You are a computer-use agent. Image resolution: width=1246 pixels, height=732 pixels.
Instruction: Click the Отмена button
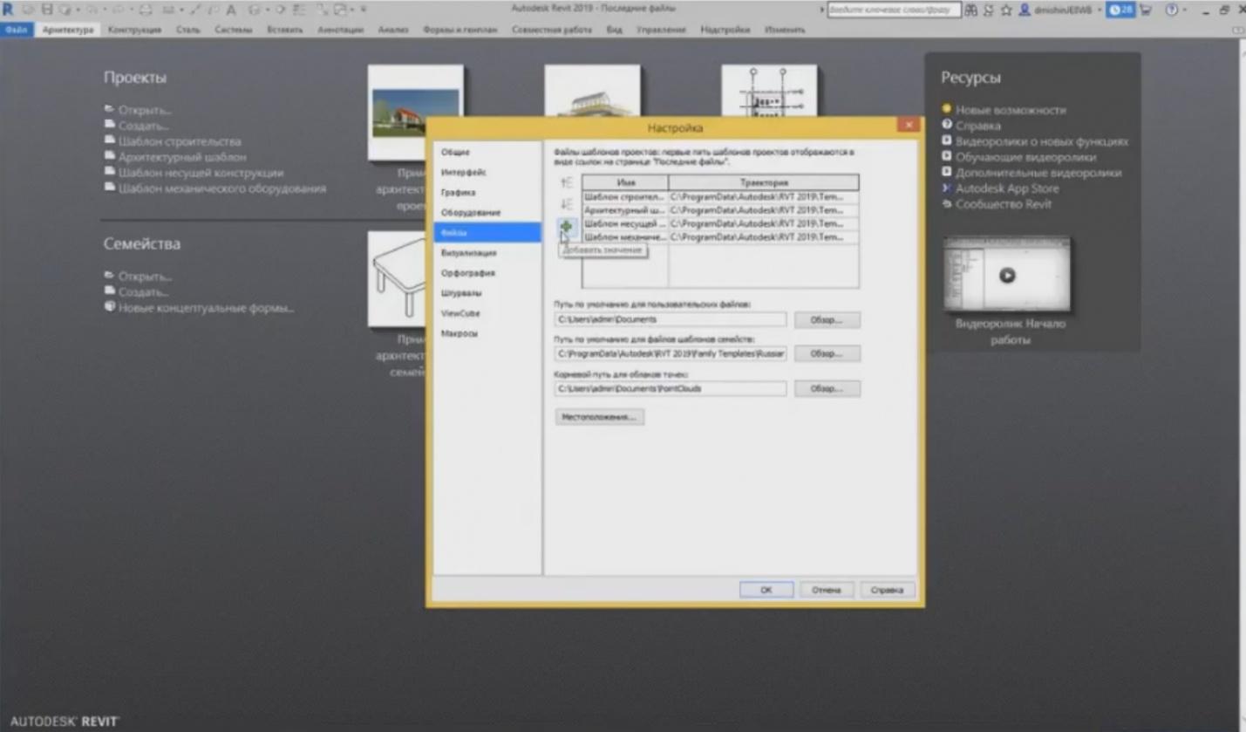tap(826, 590)
